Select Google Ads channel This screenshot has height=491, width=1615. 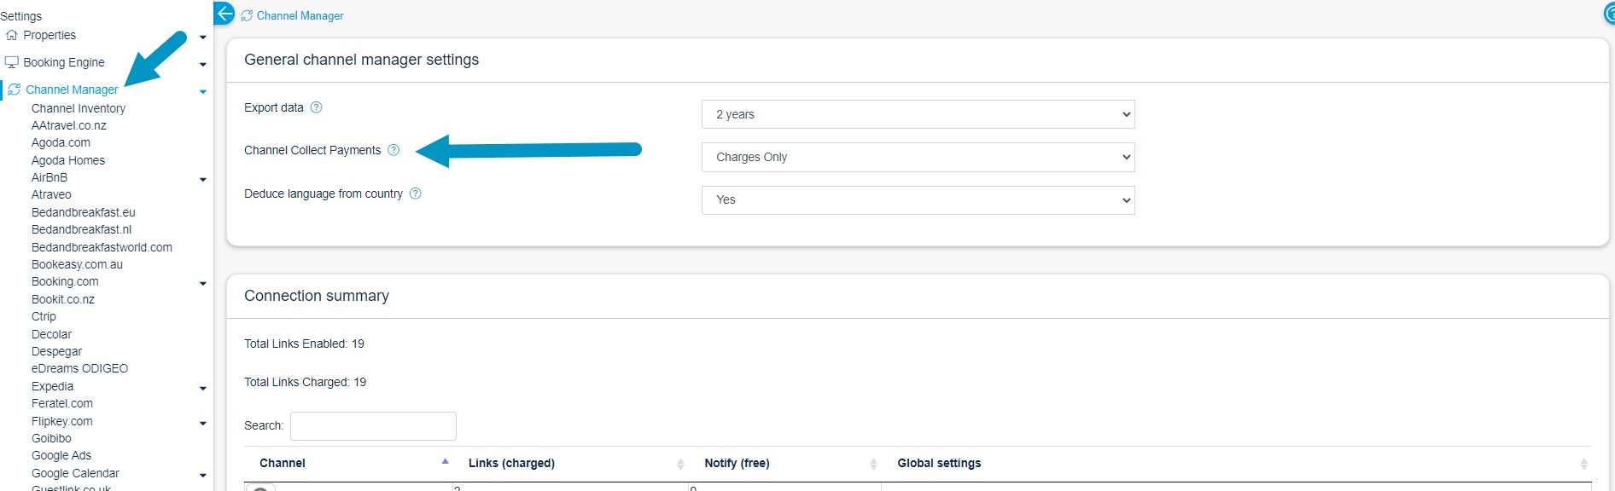click(61, 455)
